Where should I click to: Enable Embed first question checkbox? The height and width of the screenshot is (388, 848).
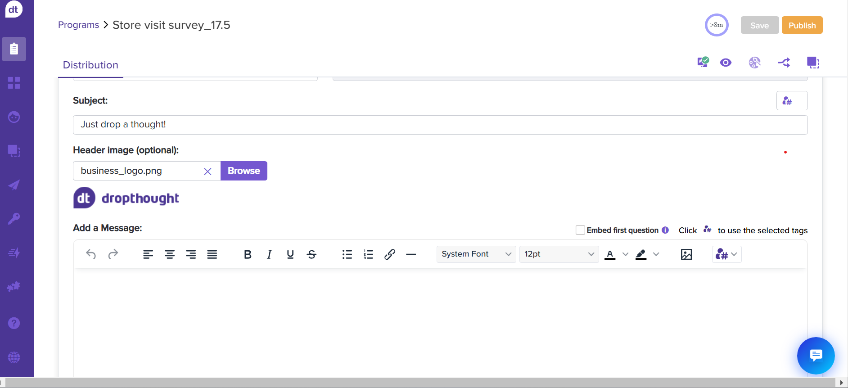pyautogui.click(x=580, y=230)
